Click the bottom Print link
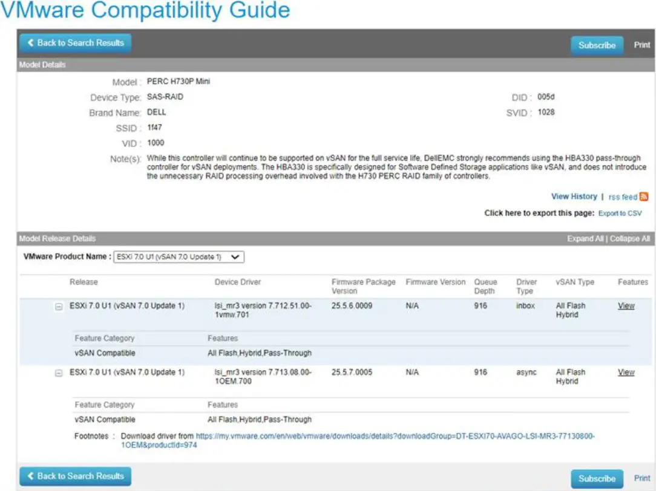Screen dimensions: 656x491 click(641, 478)
